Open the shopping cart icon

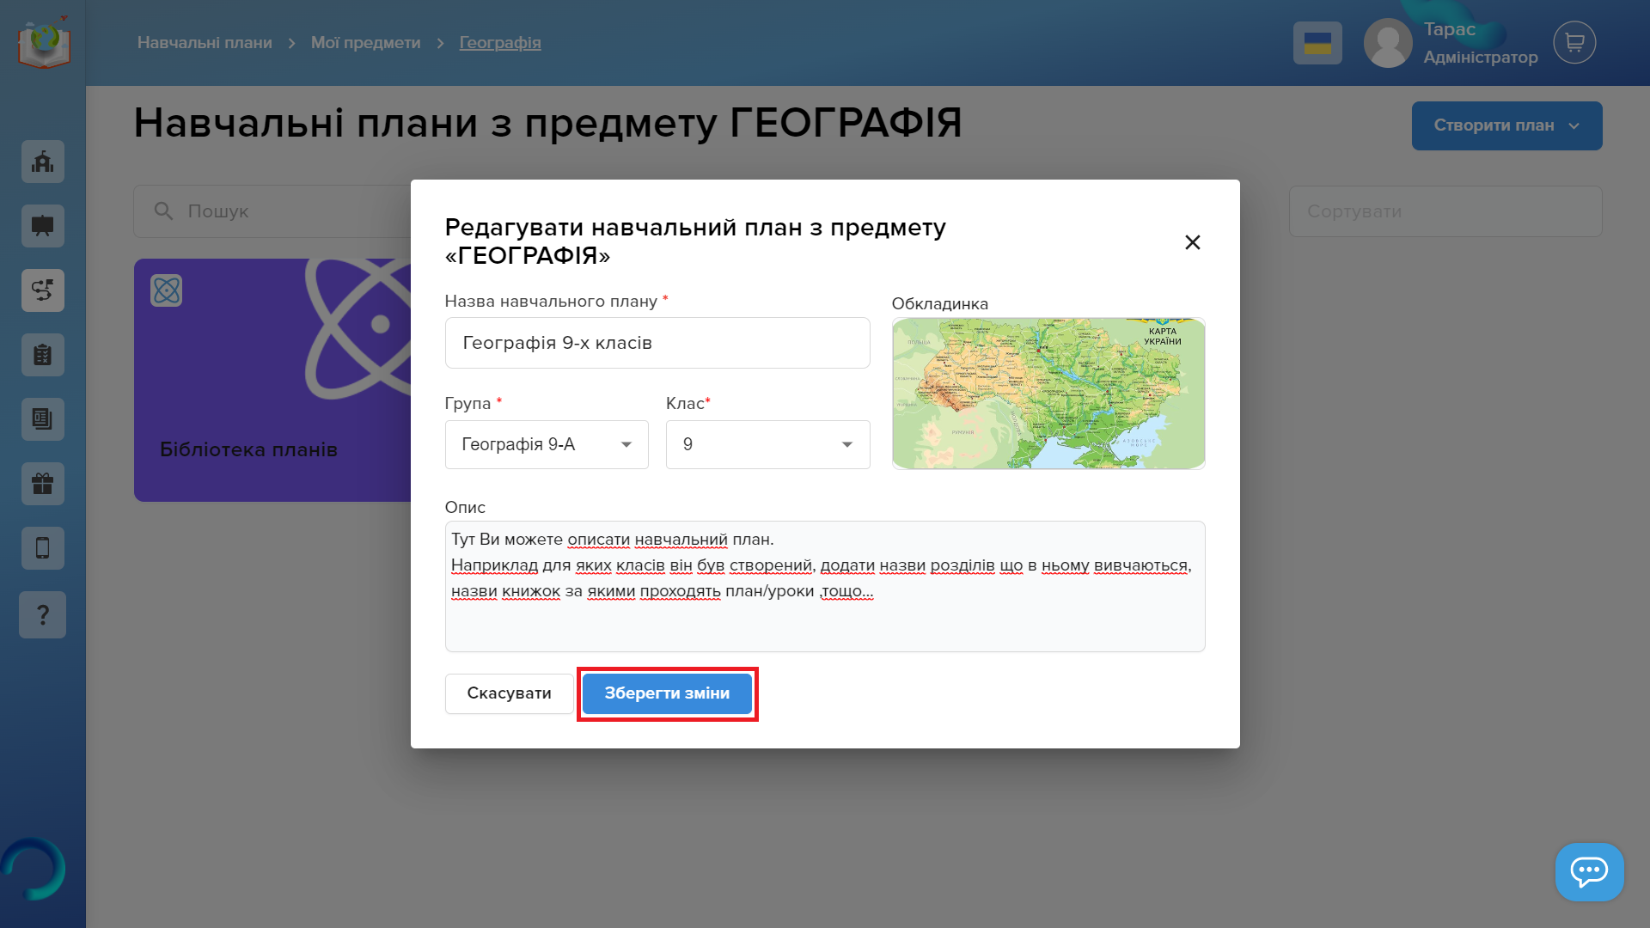click(x=1574, y=42)
